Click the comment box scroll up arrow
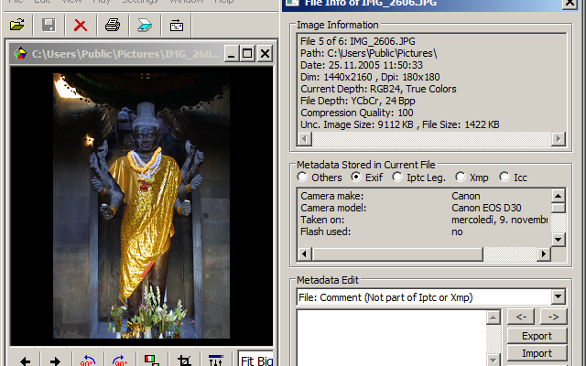Viewport: 586px width, 366px height. pos(494,318)
